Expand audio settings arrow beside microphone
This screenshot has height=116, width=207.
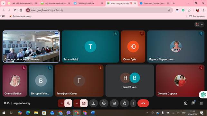point(61,103)
